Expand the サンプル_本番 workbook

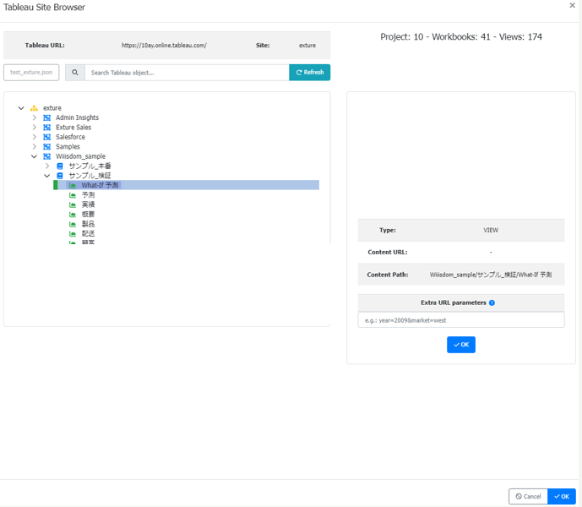click(47, 166)
